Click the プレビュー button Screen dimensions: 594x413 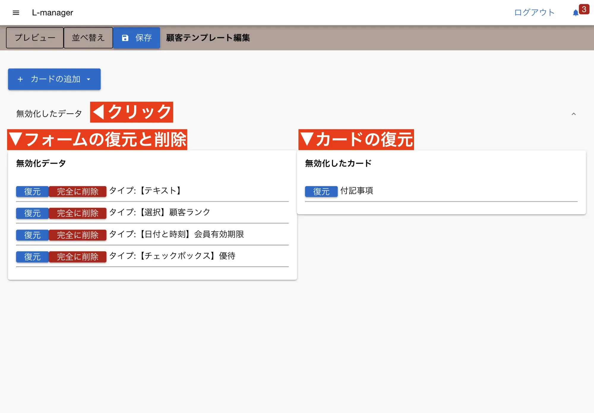pyautogui.click(x=35, y=38)
